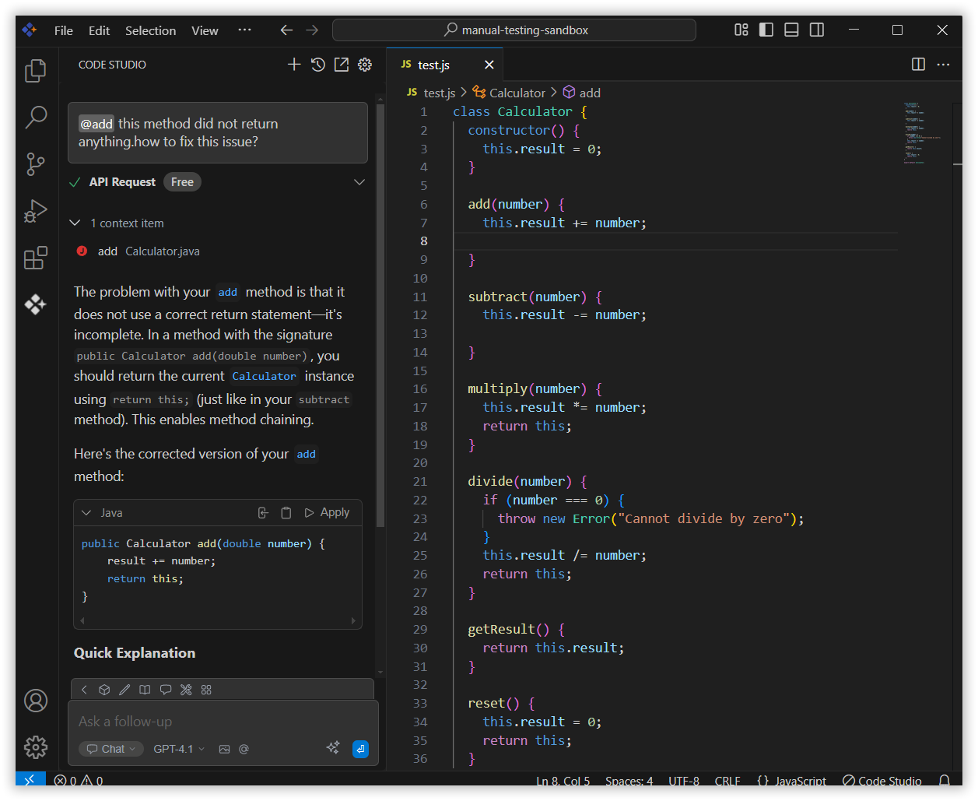Click the enhance prompt sparkle icon
This screenshot has width=978, height=801.
tap(333, 748)
